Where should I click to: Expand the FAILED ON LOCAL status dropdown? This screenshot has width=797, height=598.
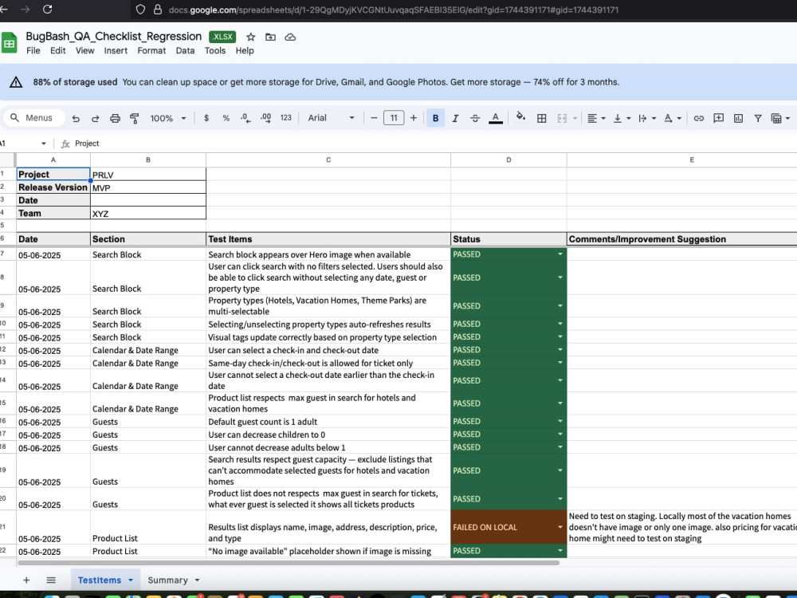pyautogui.click(x=559, y=527)
